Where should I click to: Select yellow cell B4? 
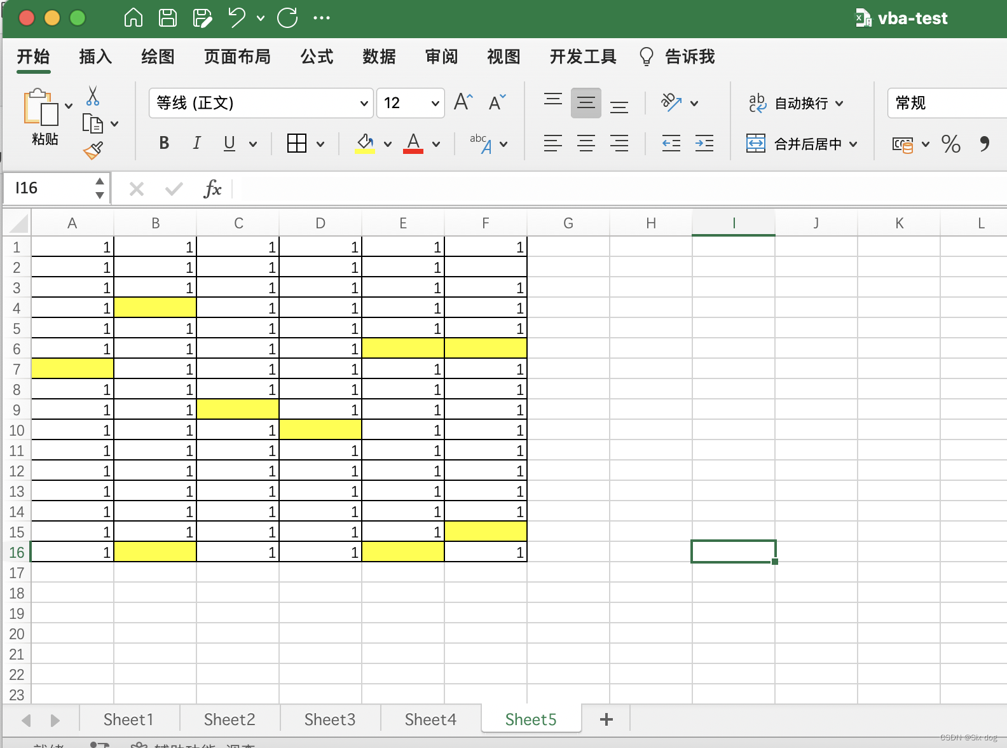(155, 308)
